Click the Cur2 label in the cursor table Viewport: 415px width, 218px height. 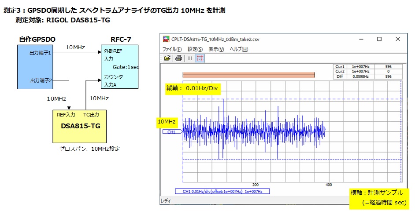(x=340, y=72)
